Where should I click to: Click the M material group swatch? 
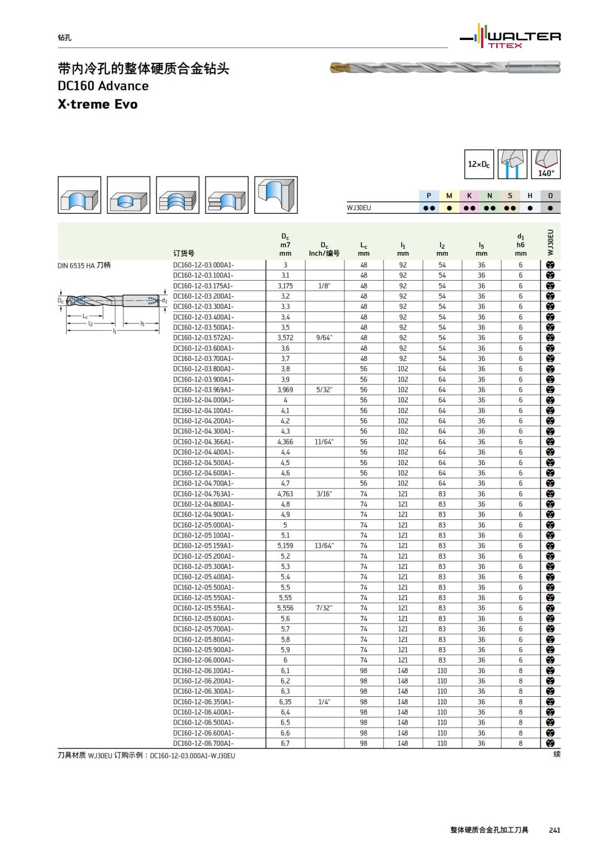coord(449,196)
